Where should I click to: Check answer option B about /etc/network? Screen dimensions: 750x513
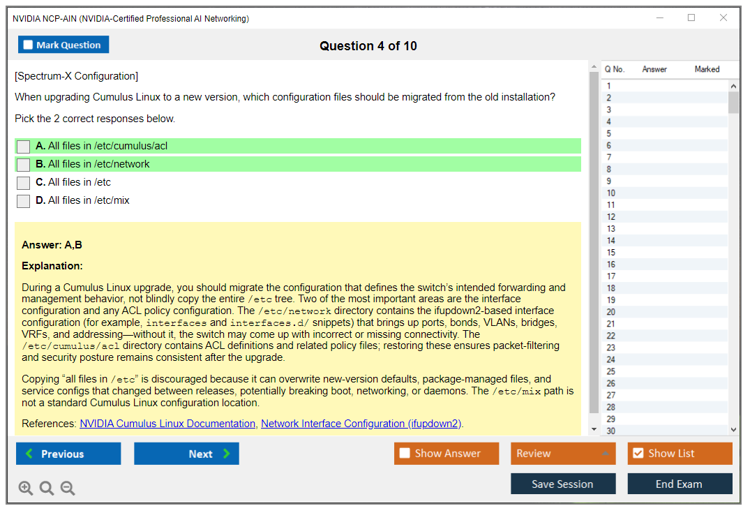coord(23,164)
